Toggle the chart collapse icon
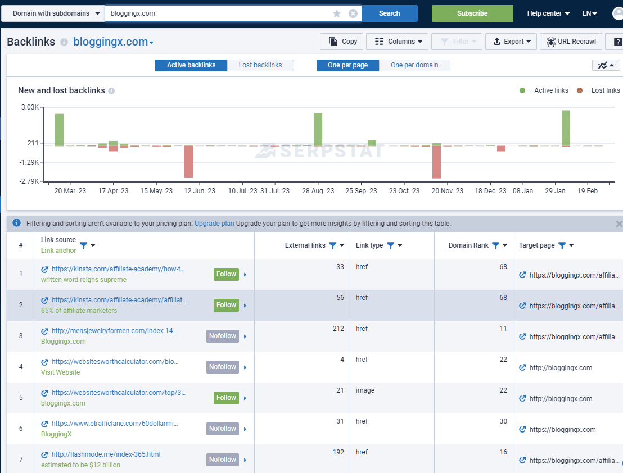 (x=606, y=65)
